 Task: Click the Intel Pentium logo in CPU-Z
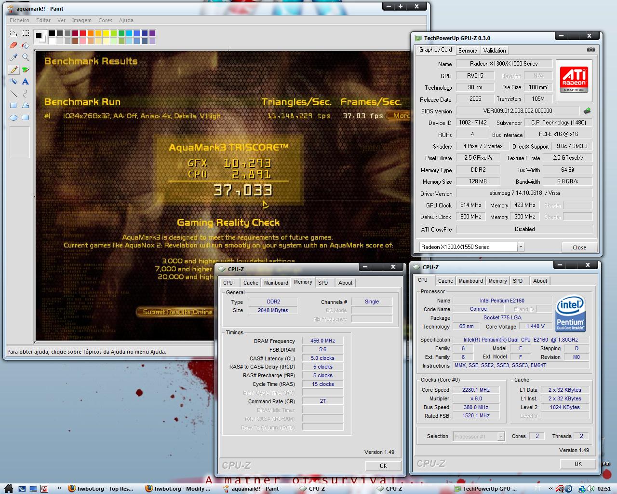click(x=570, y=314)
